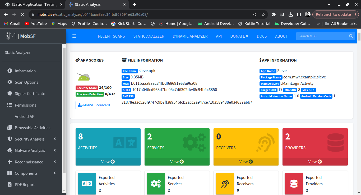Image resolution: width=361 pixels, height=195 pixels.
Task: Click View under Providers card
Action: 315,162
